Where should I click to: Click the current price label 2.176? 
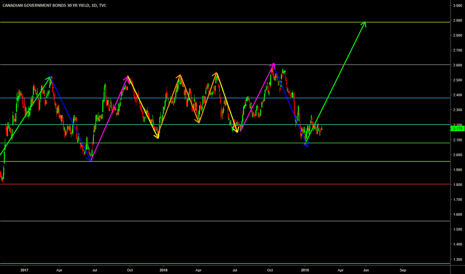click(458, 128)
